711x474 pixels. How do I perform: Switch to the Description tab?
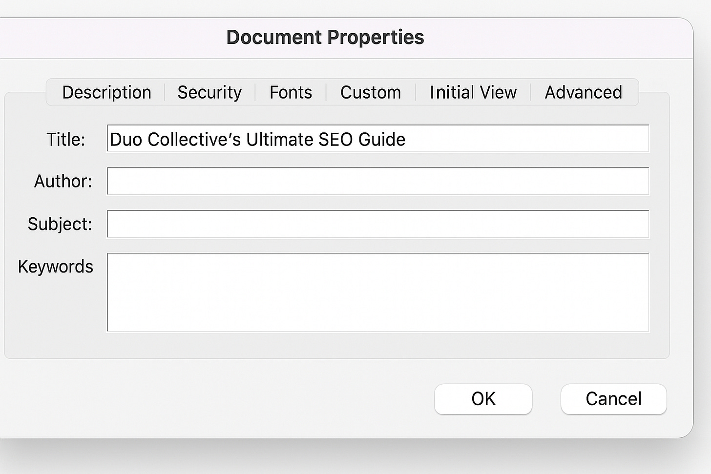106,92
